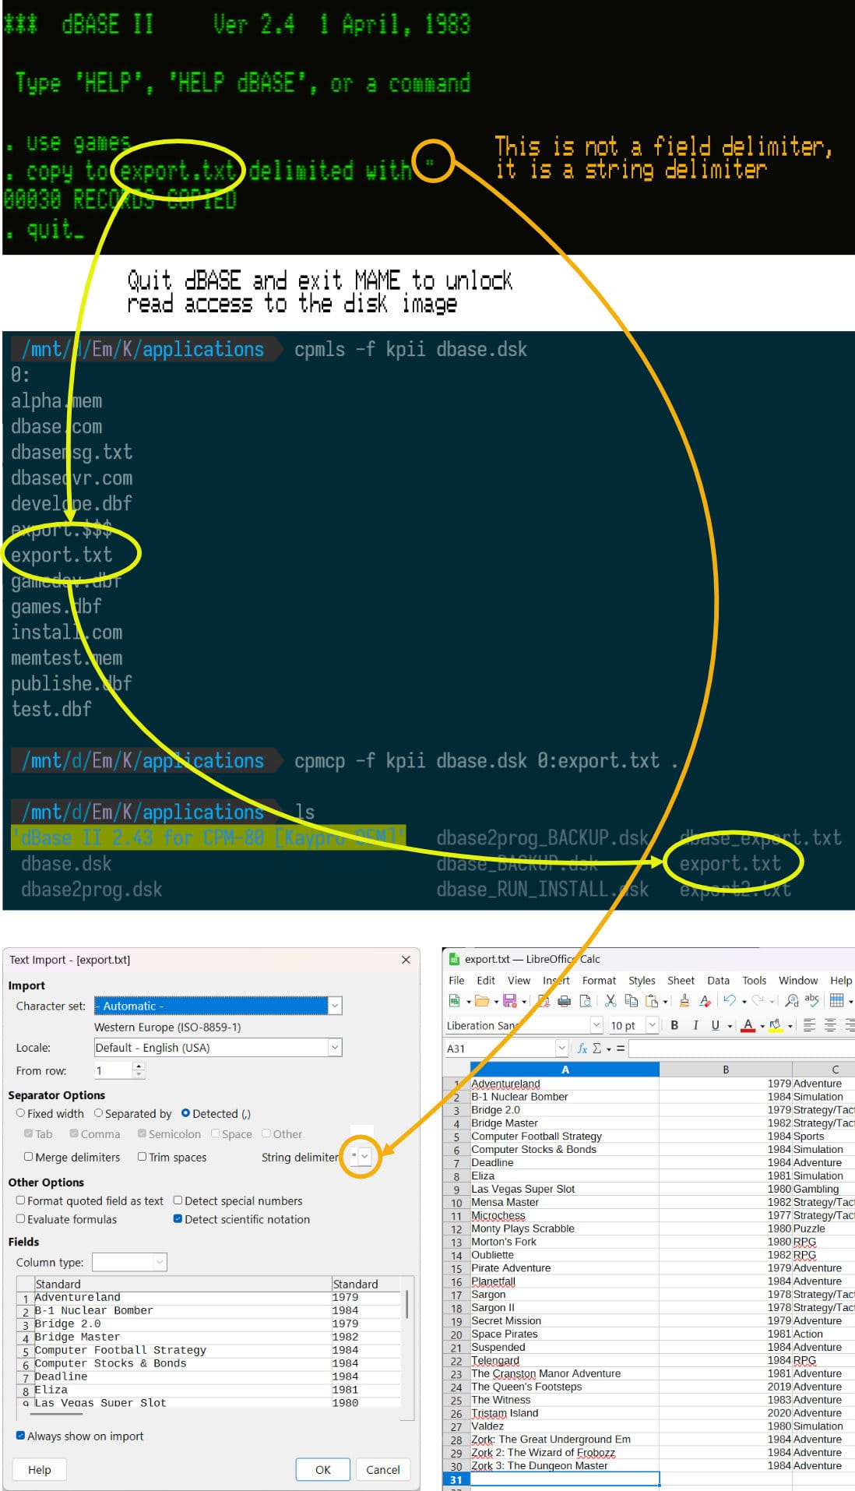
Task: Click Help in Text Import dialog
Action: (40, 1469)
